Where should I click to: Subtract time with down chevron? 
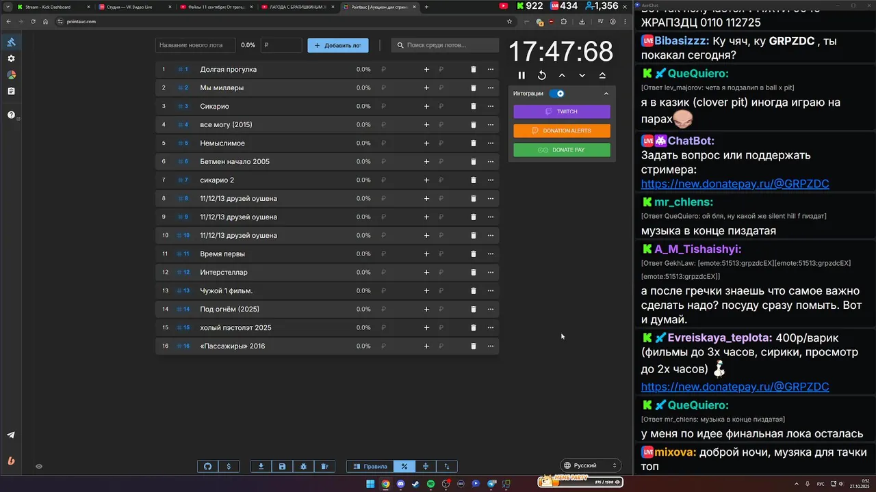[x=582, y=75]
